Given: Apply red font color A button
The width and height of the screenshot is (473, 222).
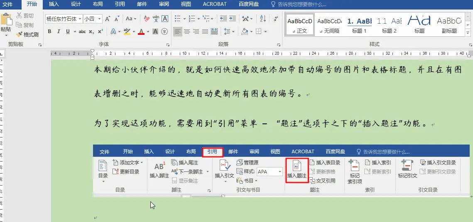Looking at the screenshot, I should [x=141, y=31].
